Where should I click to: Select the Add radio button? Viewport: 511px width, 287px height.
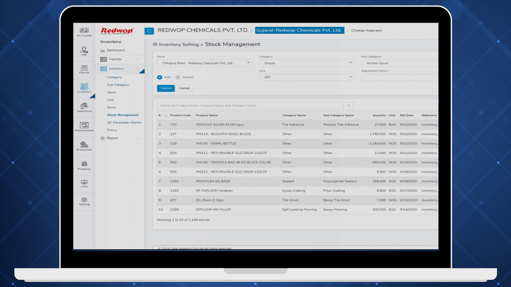tap(159, 77)
